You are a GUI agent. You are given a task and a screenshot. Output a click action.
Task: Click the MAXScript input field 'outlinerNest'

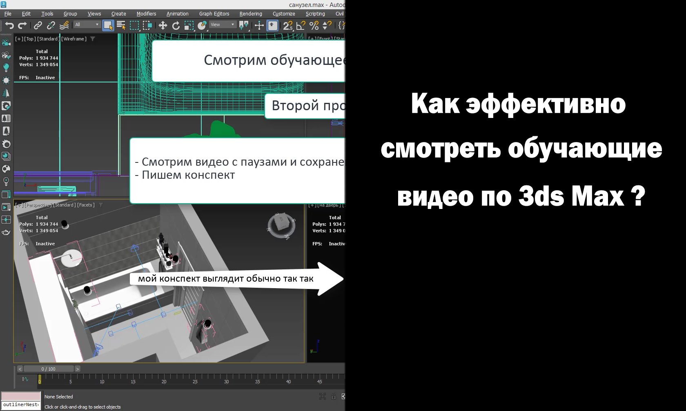21,405
